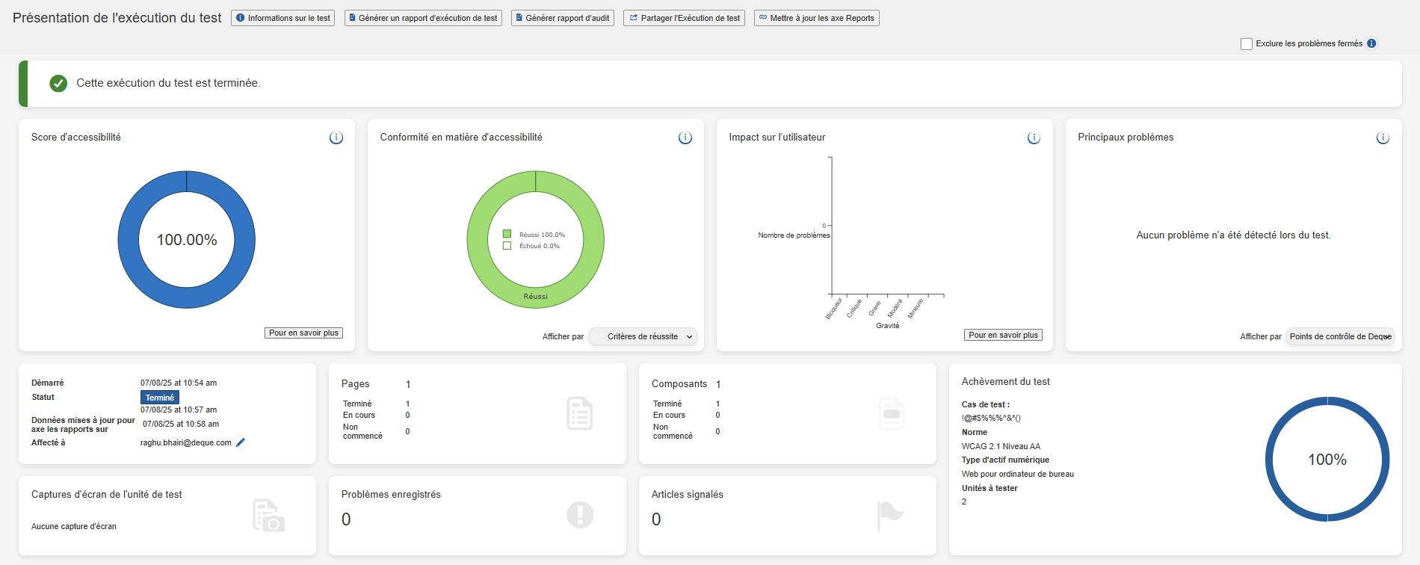
Task: Expand Points de contrôle de Deque dropdown
Action: coord(1340,336)
